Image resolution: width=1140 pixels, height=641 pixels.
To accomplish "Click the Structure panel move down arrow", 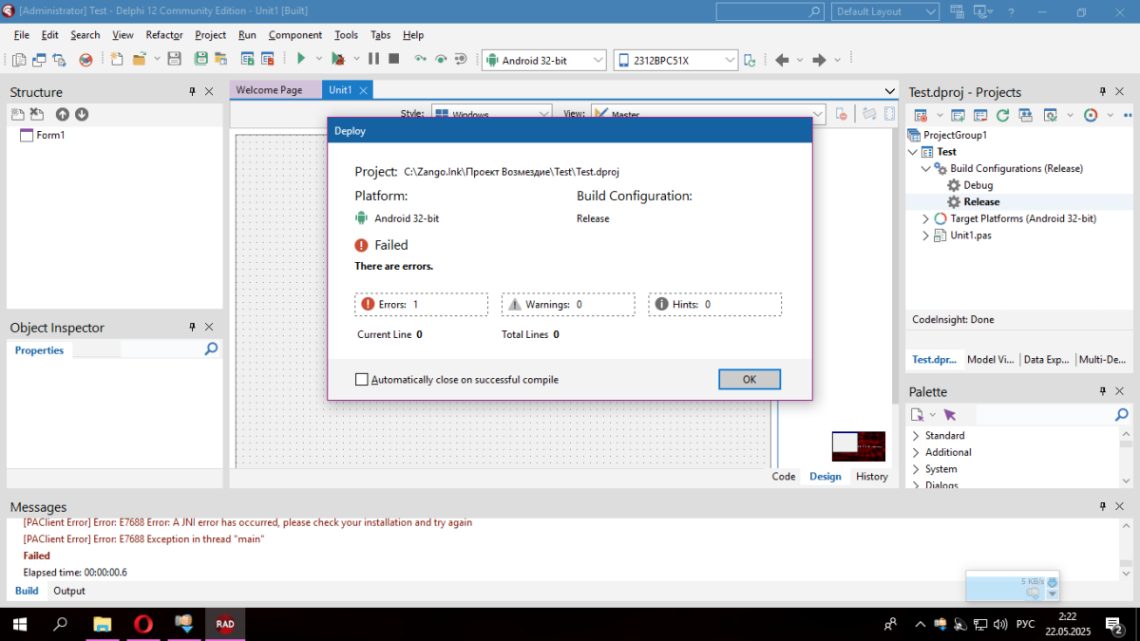I will [x=82, y=114].
